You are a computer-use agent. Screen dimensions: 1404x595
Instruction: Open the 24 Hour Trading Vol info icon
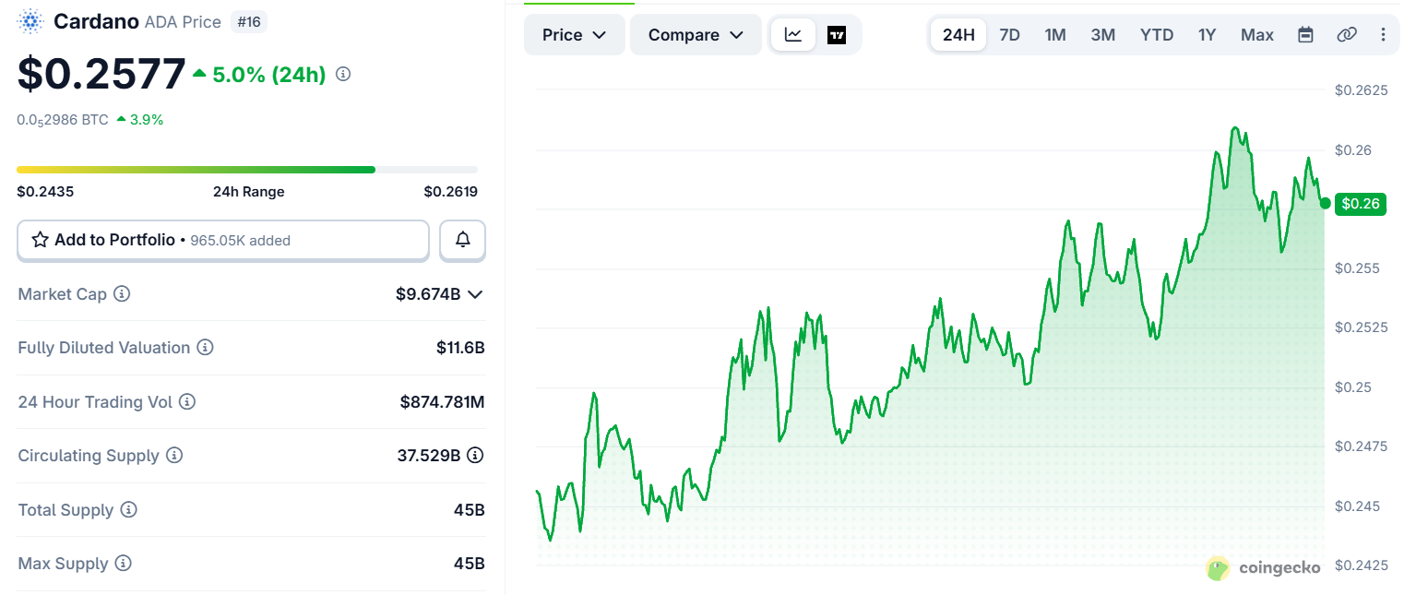pos(187,402)
